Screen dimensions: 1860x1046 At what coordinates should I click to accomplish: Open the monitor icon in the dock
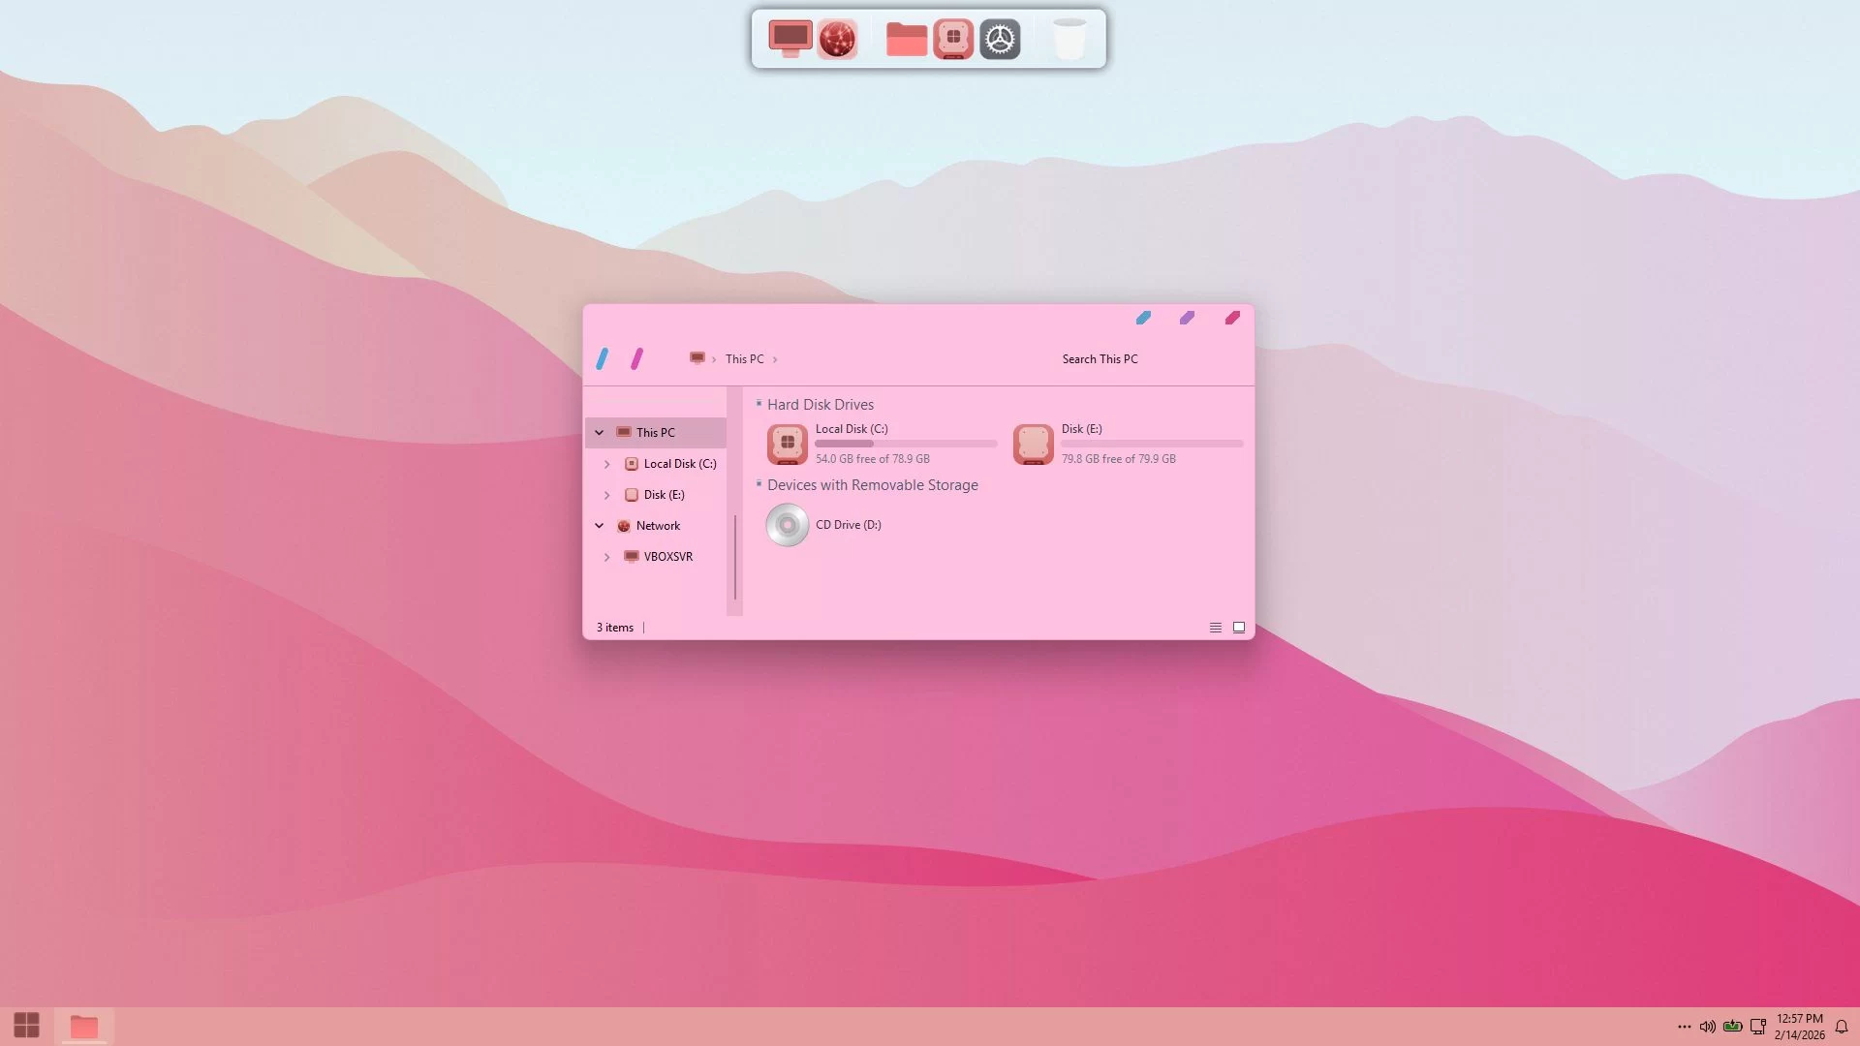click(x=790, y=39)
